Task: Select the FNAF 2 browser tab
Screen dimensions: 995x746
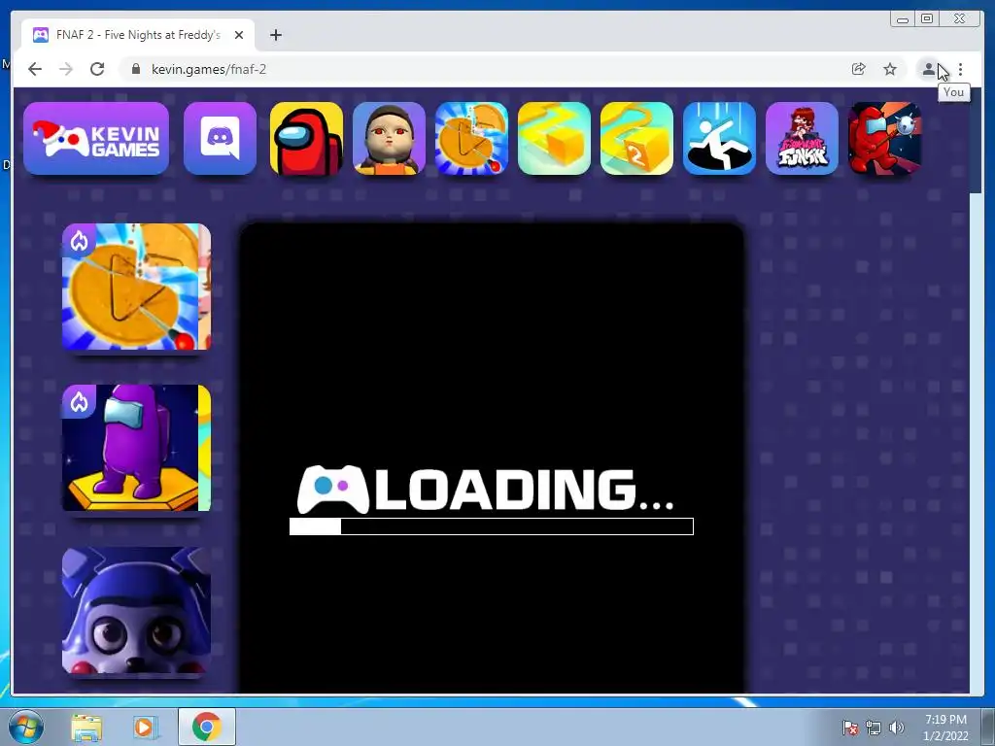Action: pyautogui.click(x=137, y=35)
